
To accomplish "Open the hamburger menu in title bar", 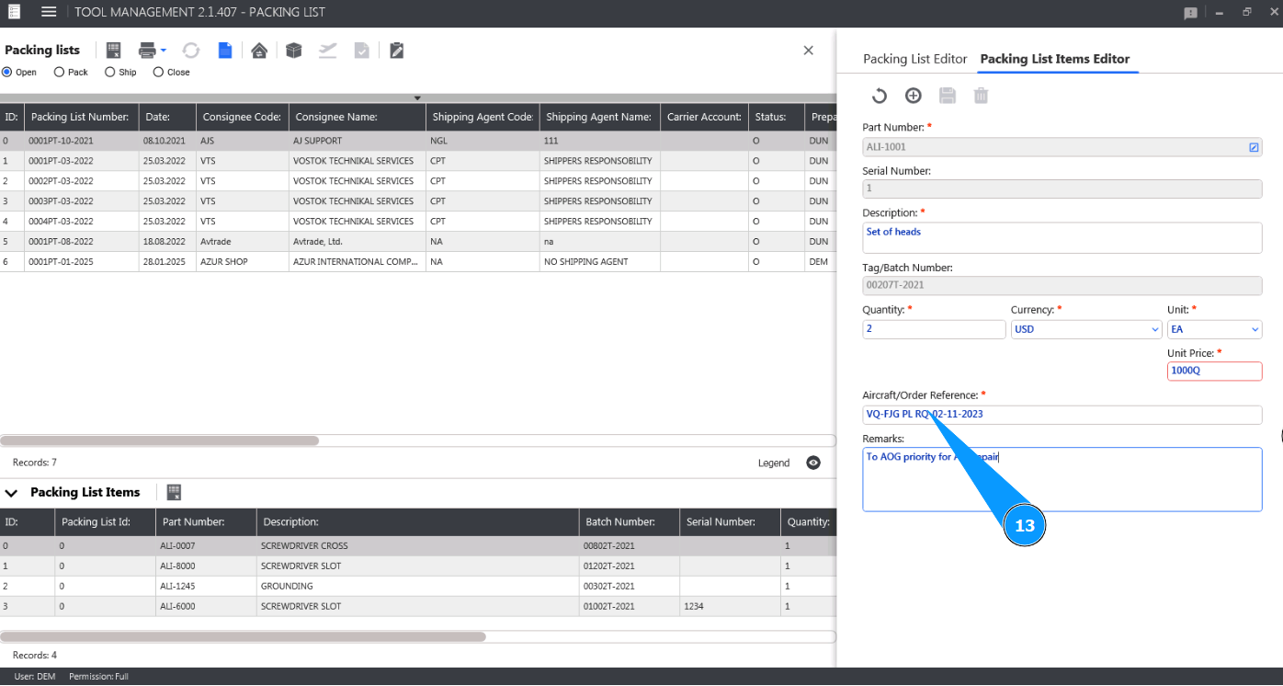I will tap(49, 12).
